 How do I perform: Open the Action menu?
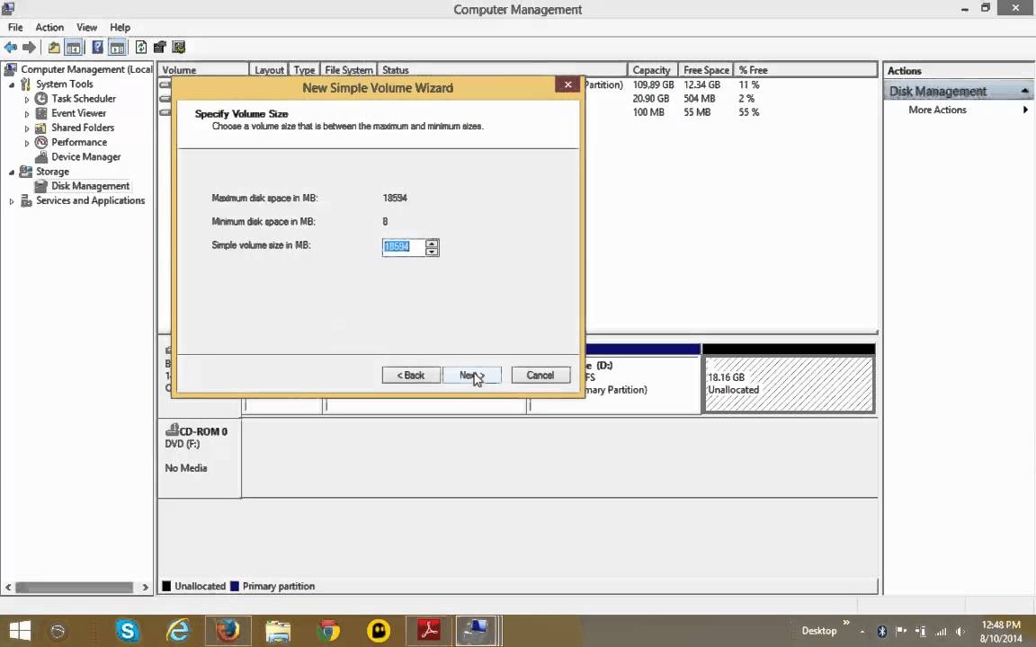49,27
